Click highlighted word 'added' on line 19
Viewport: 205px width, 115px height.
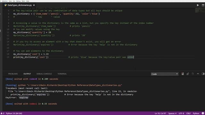point(130,57)
